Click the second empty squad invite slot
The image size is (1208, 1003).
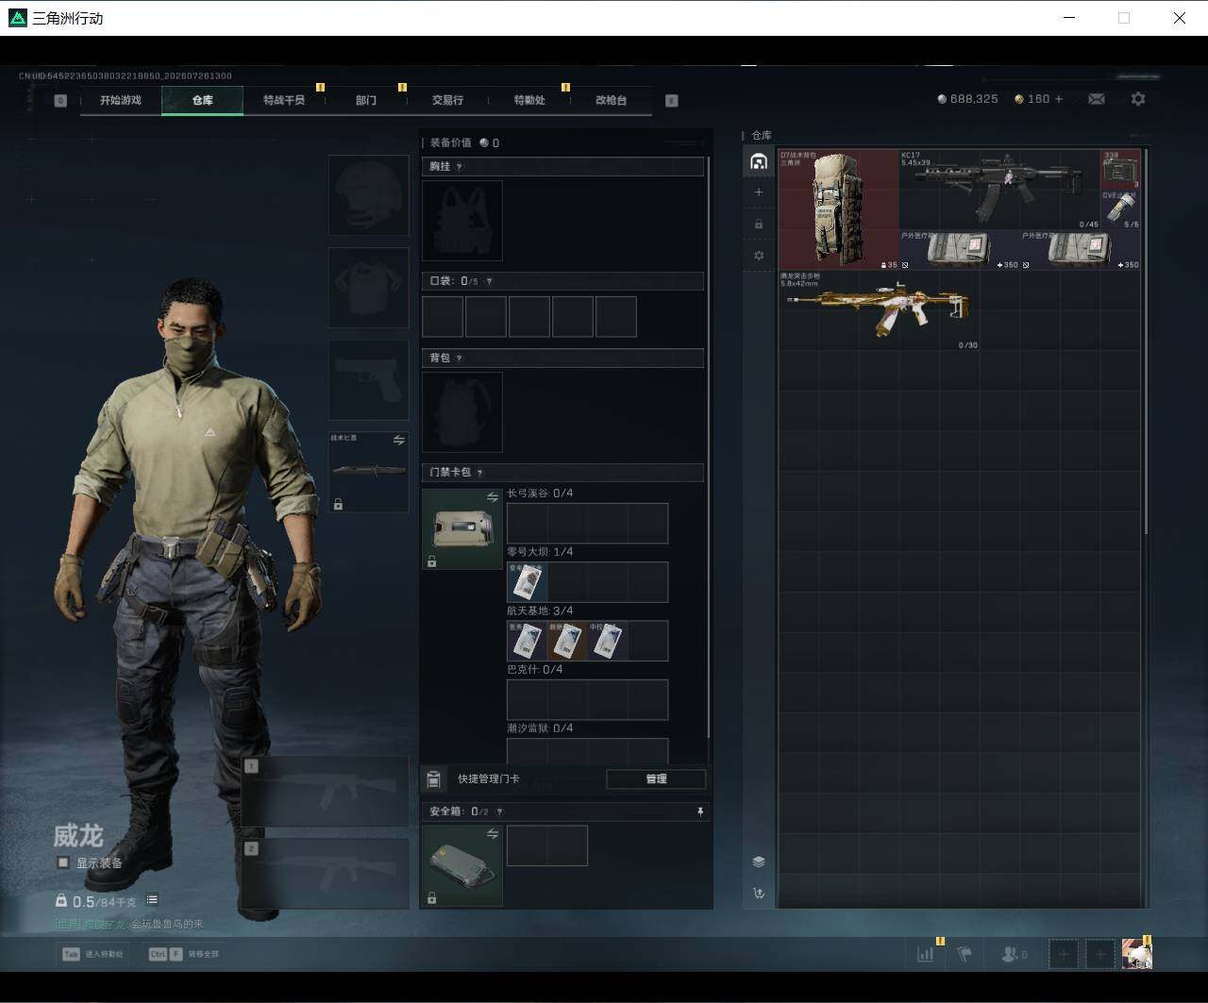point(1100,954)
